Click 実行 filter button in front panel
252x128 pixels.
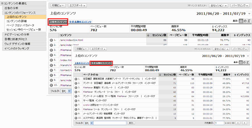click(131, 123)
